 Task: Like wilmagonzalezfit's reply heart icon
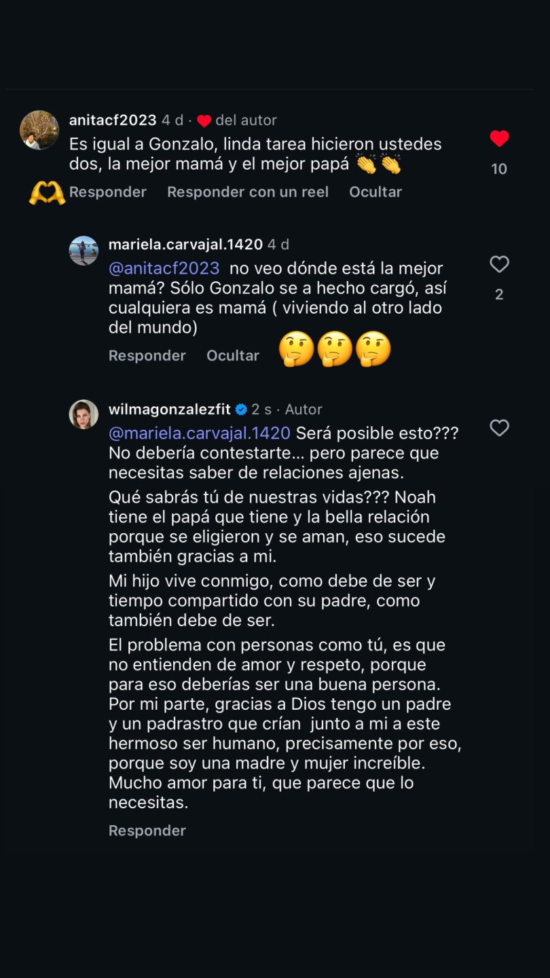(499, 428)
